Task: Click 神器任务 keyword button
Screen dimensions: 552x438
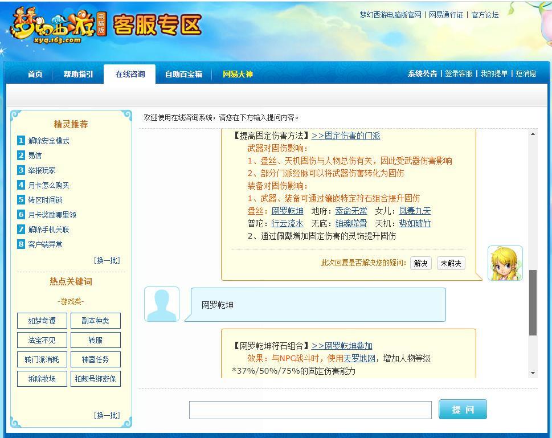Action: click(95, 359)
